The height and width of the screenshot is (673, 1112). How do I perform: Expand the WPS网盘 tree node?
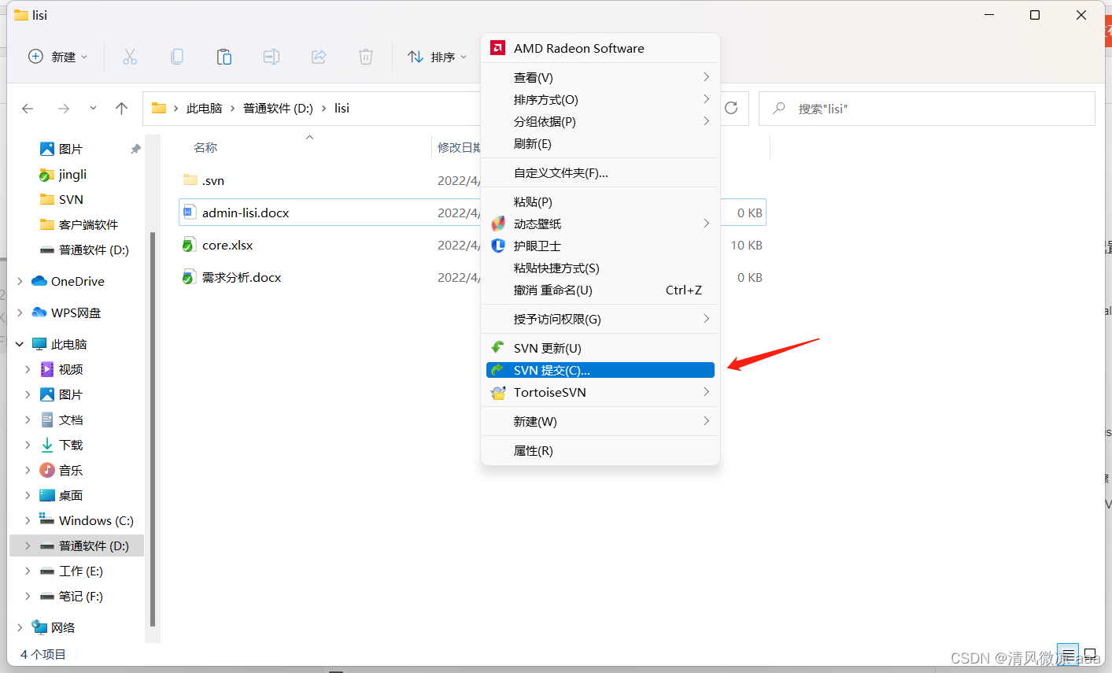[20, 312]
